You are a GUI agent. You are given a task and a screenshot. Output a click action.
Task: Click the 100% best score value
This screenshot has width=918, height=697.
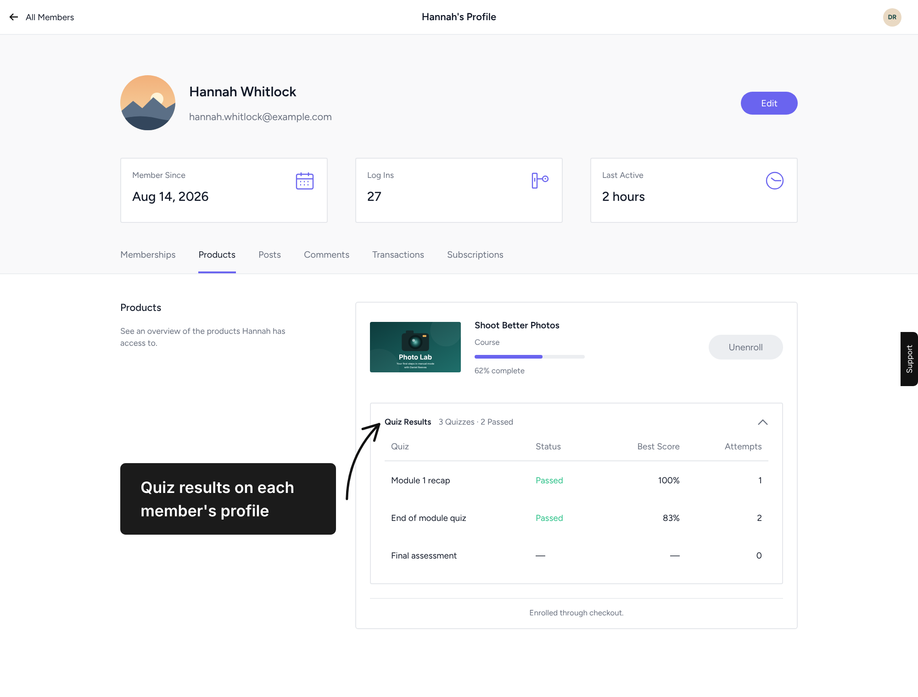669,480
